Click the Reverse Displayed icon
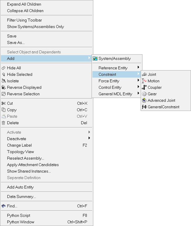Screen dimensions: 191x226 click(4, 87)
